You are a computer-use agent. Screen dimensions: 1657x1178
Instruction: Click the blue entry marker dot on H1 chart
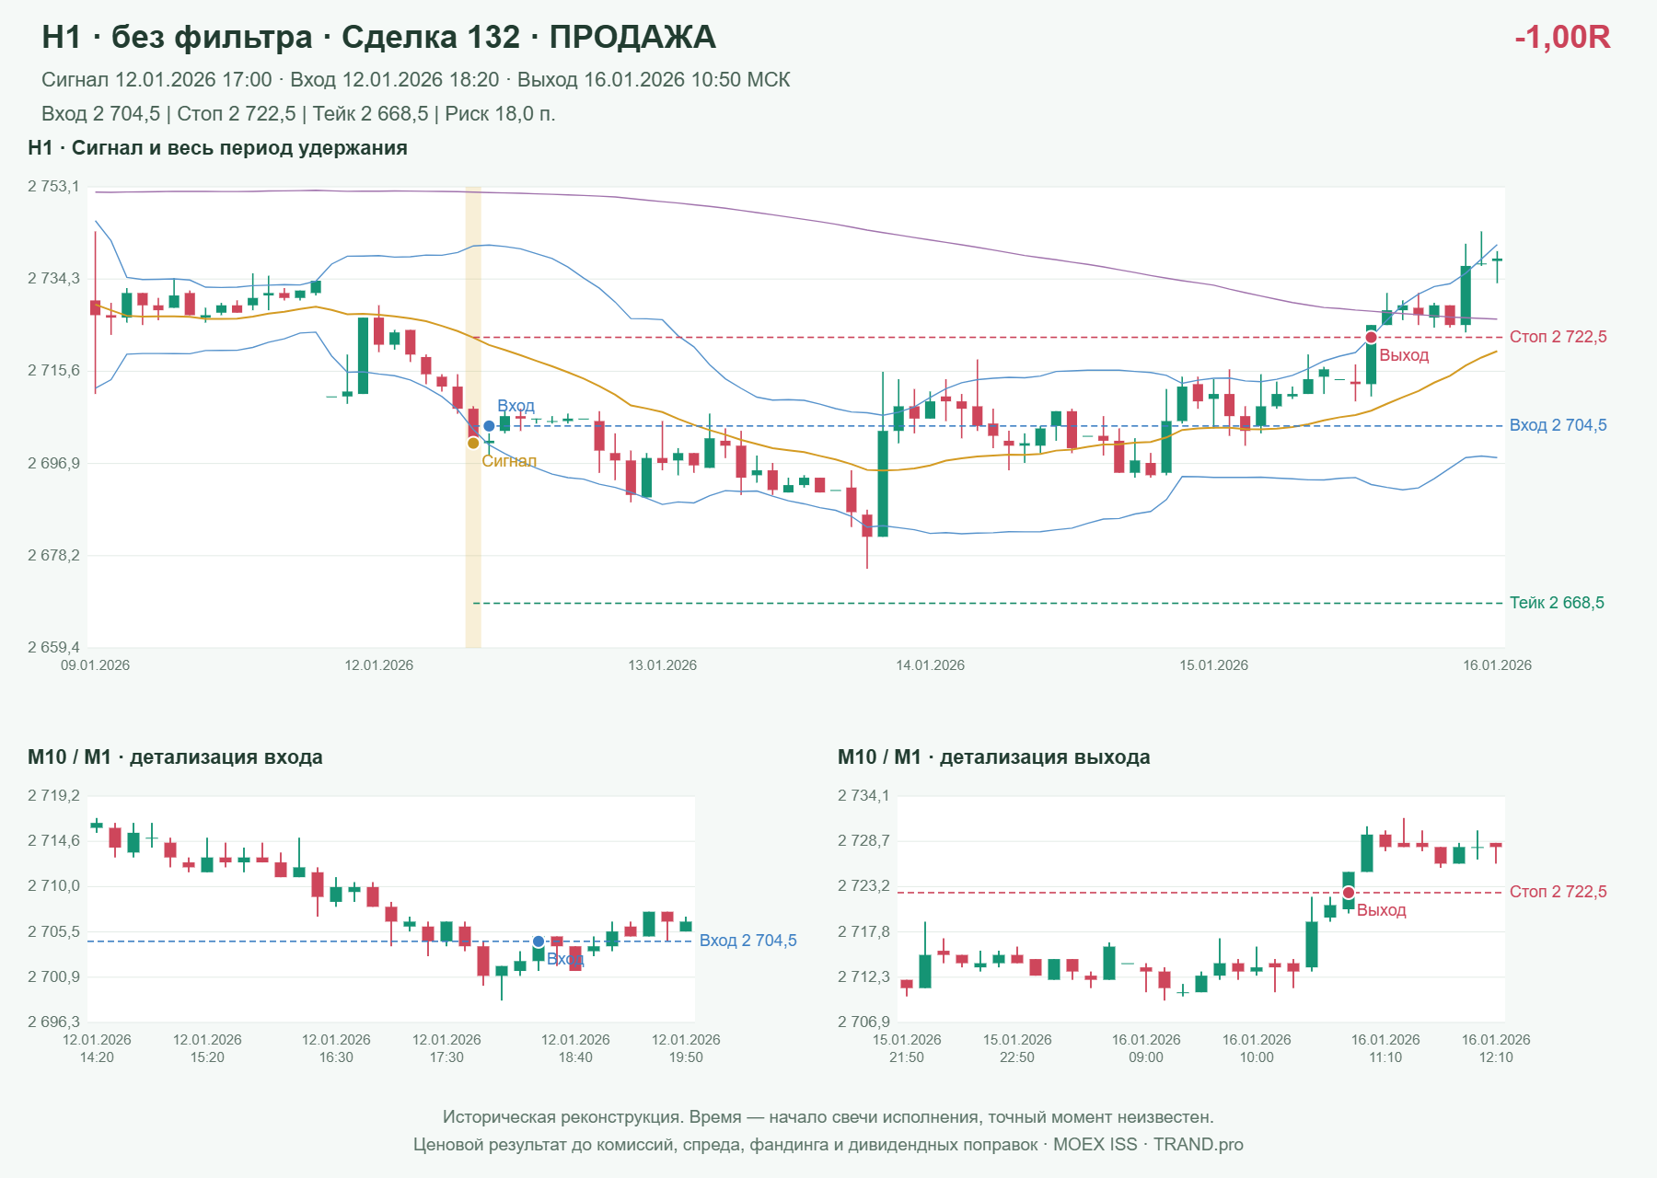(489, 426)
